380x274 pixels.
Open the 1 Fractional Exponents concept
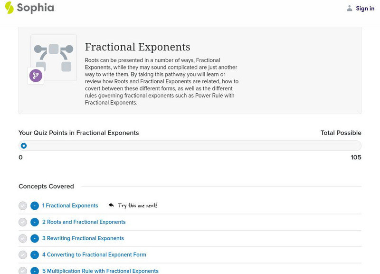[70, 206]
